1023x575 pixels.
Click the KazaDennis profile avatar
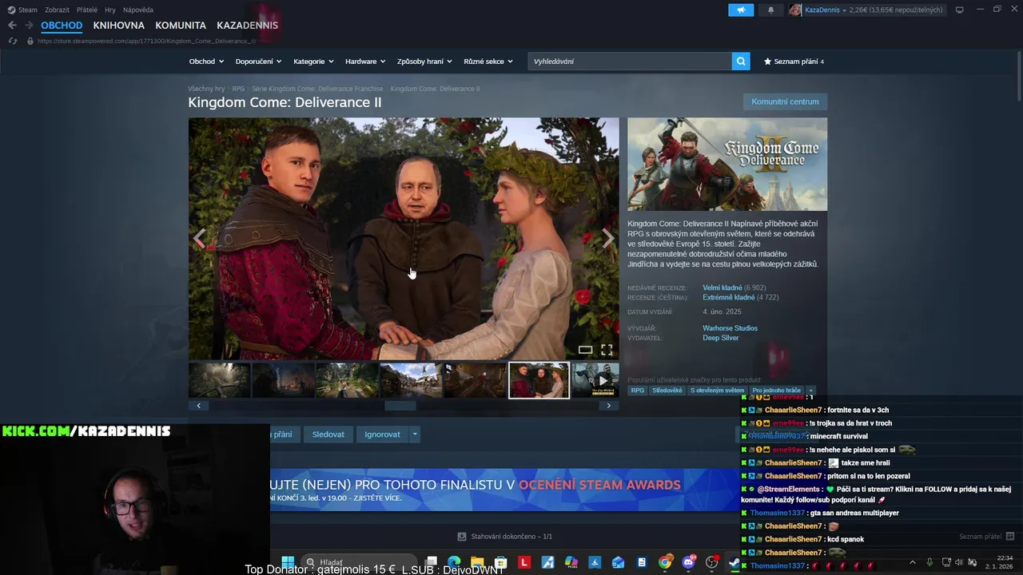click(x=795, y=10)
